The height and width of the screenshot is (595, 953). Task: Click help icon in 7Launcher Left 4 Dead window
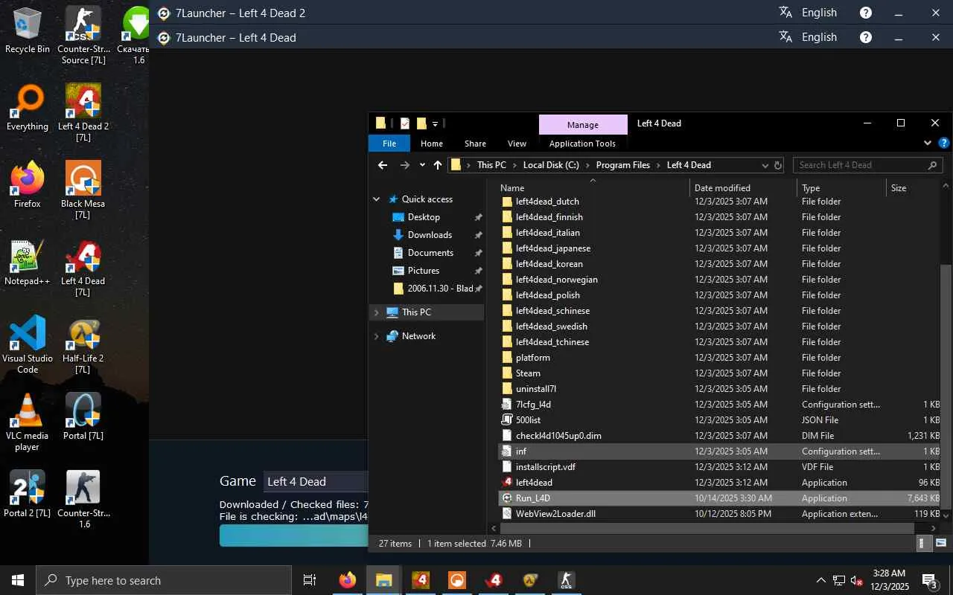[866, 37]
